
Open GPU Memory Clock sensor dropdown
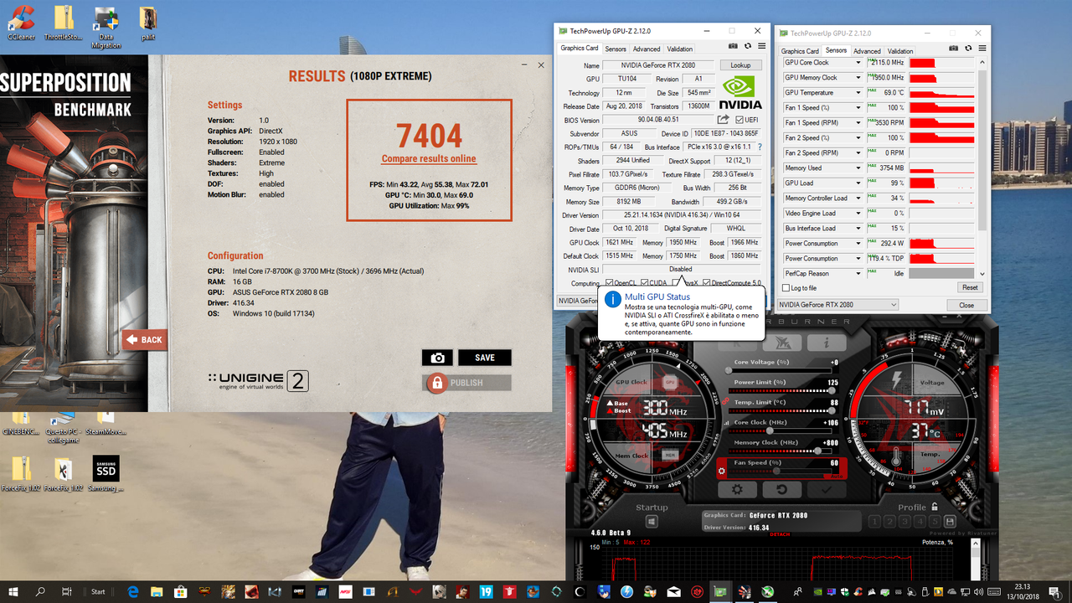pos(858,78)
